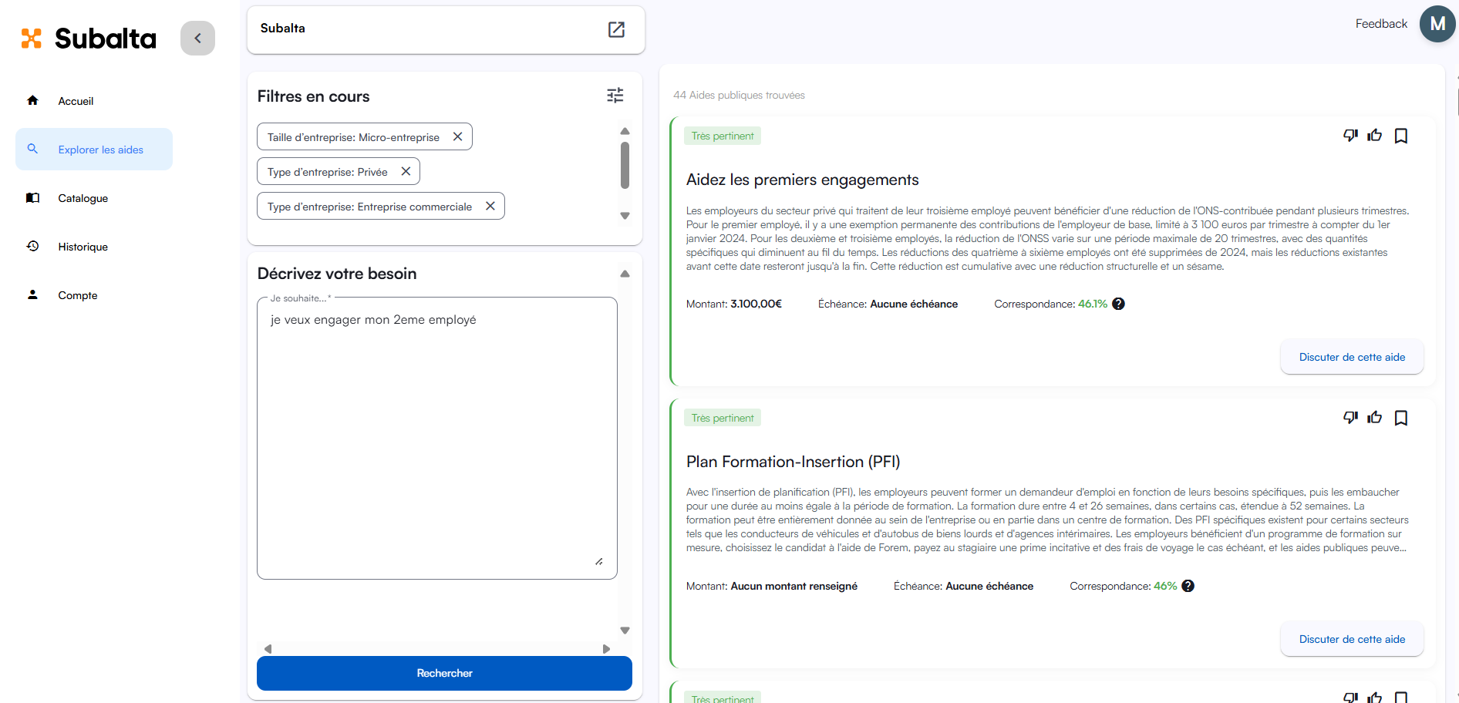Remove the Micro-entreprise size filter
This screenshot has height=703, width=1459.
pyautogui.click(x=457, y=136)
